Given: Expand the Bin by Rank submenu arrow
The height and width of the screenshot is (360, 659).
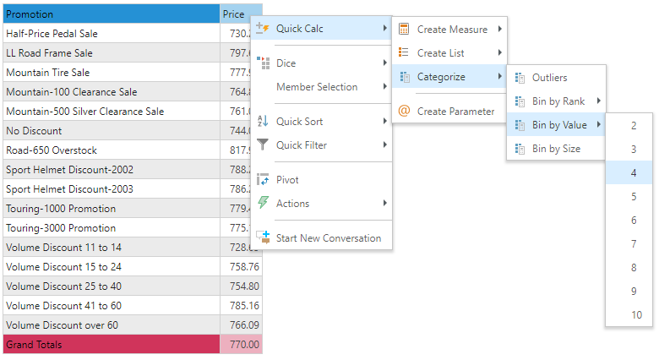Looking at the screenshot, I should coord(599,101).
